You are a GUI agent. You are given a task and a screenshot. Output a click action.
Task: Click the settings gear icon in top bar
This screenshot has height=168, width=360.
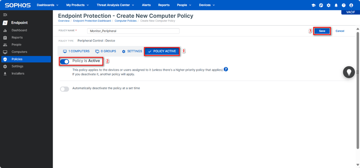click(329, 5)
